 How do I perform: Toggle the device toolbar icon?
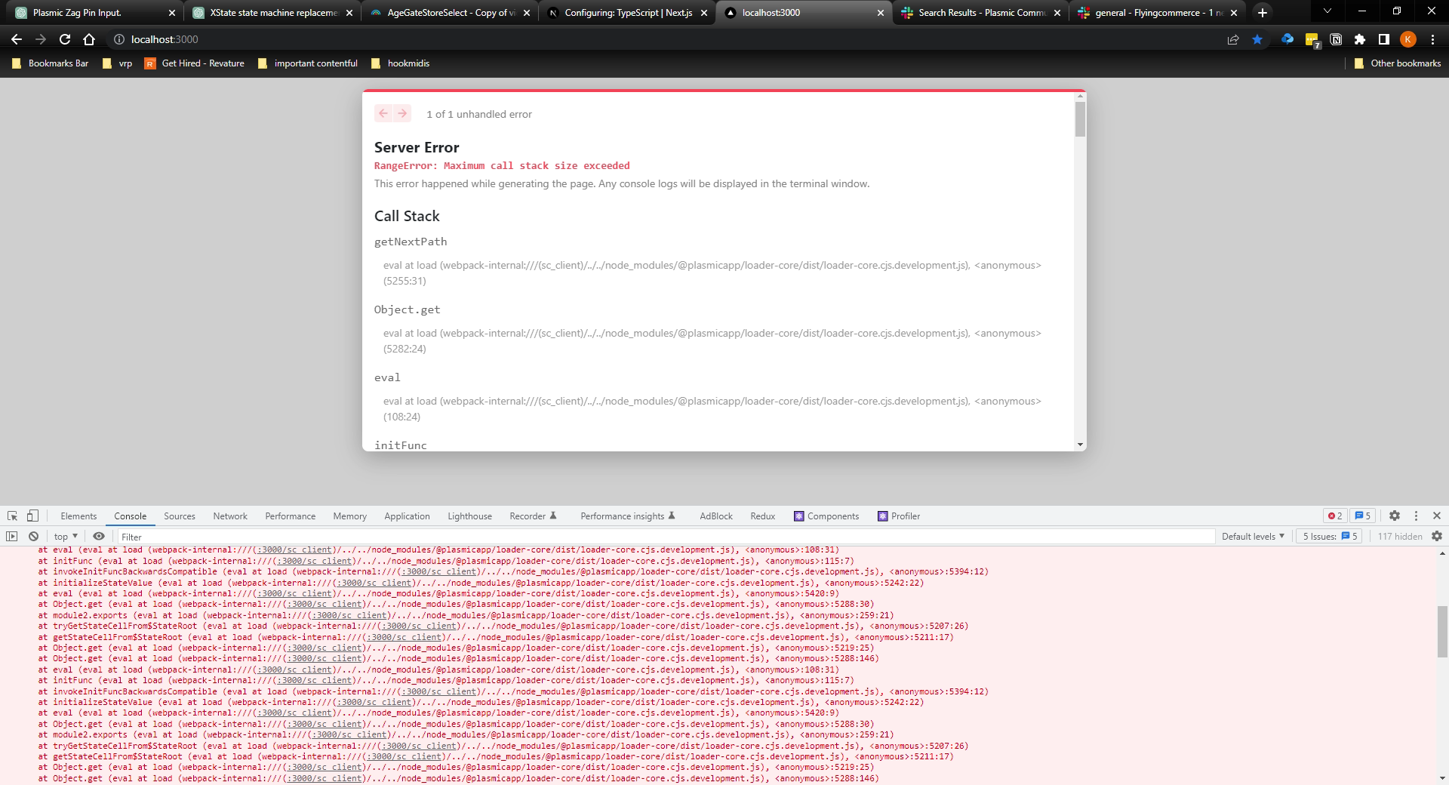[x=32, y=516]
